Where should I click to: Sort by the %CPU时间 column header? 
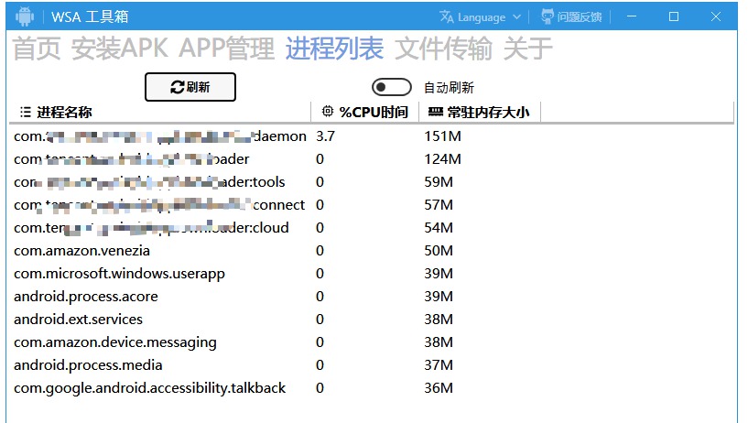(x=365, y=112)
